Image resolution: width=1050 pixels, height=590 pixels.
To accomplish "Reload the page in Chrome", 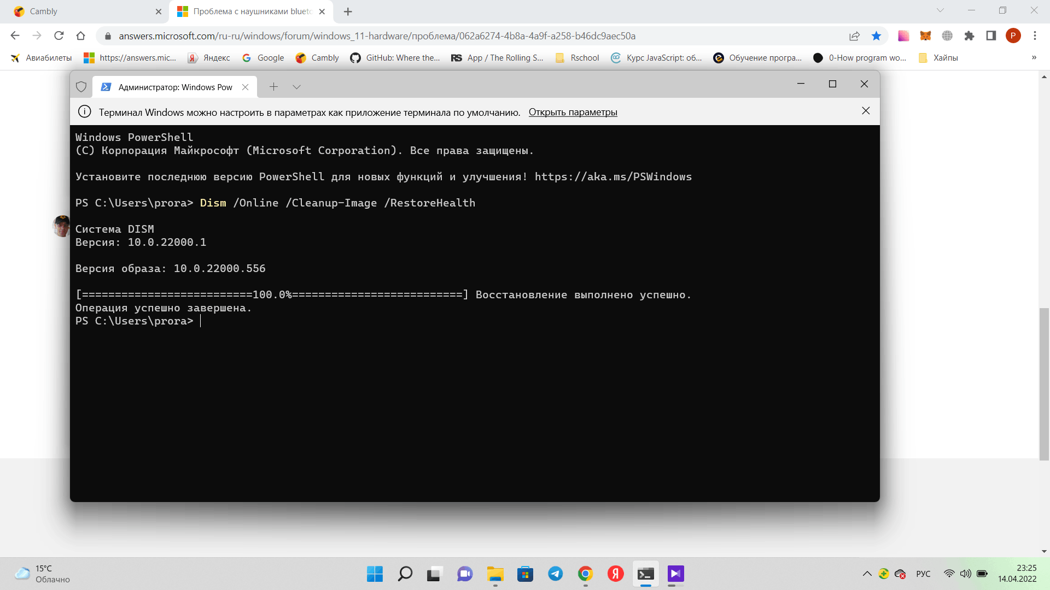I will click(59, 36).
